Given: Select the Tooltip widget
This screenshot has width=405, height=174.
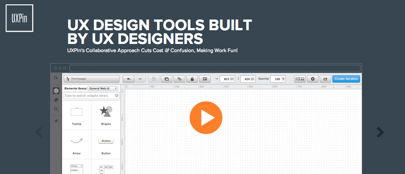Looking at the screenshot, I should (x=77, y=115).
